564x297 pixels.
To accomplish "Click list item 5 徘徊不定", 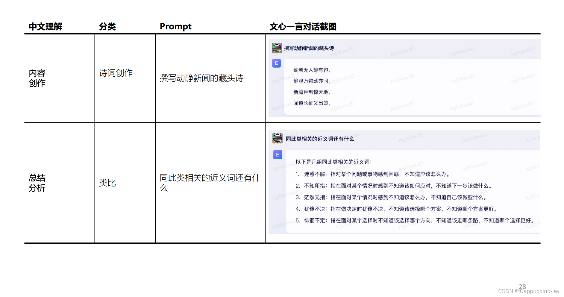I will pyautogui.click(x=416, y=221).
